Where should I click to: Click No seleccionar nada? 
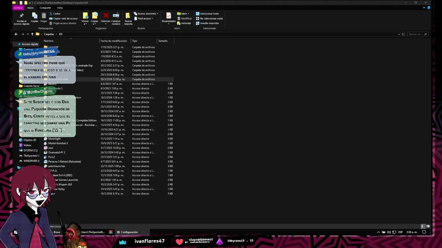click(209, 19)
